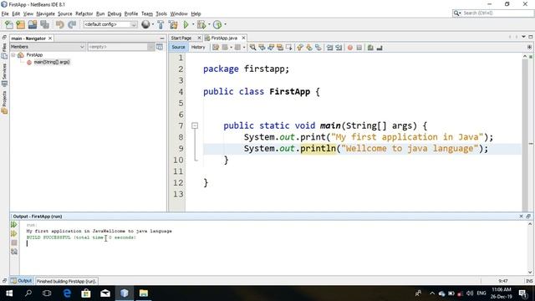Open the browser globe dropdown arrow

152,24
